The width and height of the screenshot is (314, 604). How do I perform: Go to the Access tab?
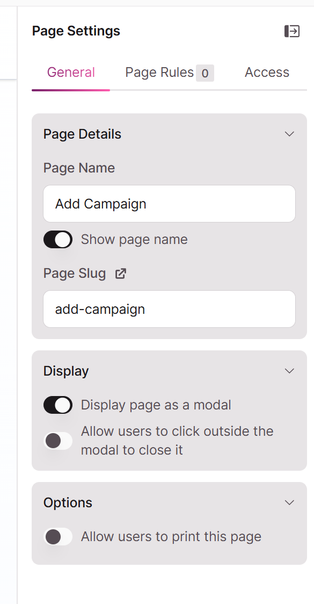(267, 73)
